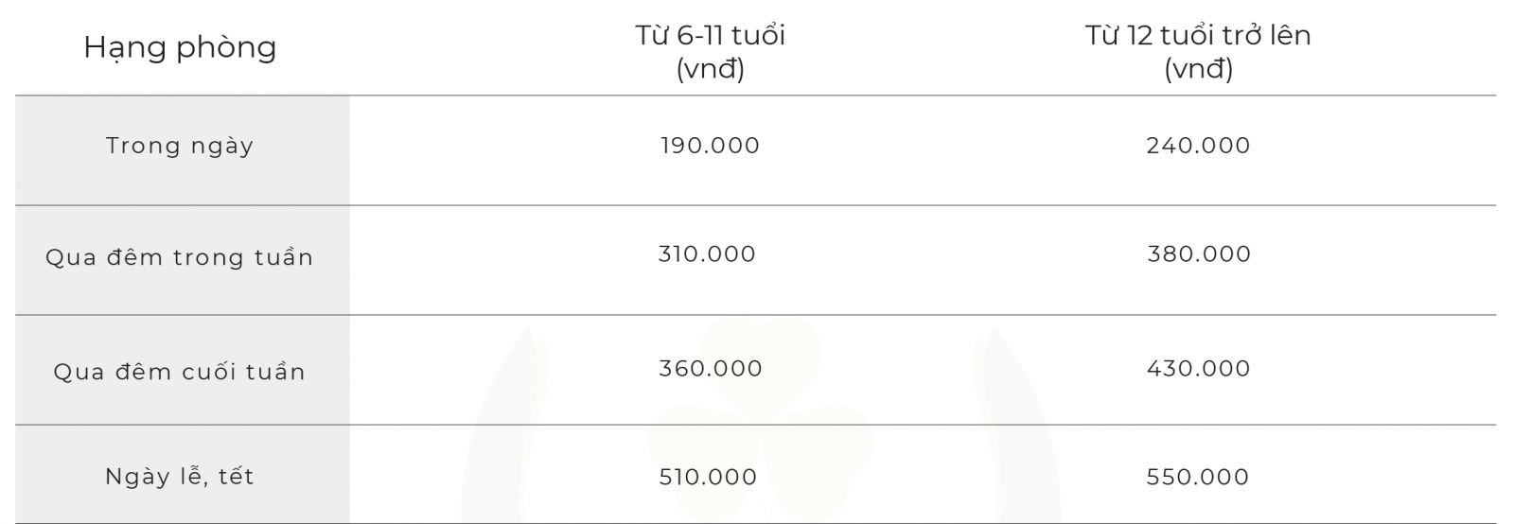The image size is (1514, 524).
Task: Click the '(vnđ)' text under 6-11 tuổi
Action: click(711, 69)
